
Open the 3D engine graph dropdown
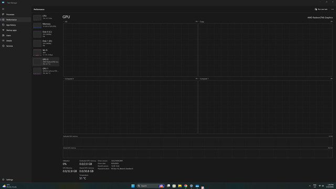point(65,22)
